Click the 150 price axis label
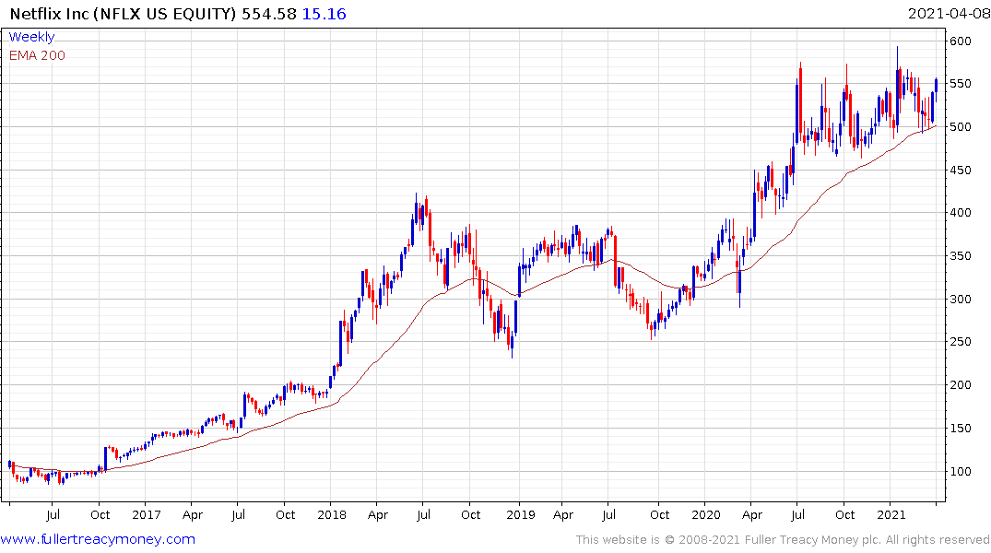This screenshot has width=991, height=553. (x=960, y=428)
